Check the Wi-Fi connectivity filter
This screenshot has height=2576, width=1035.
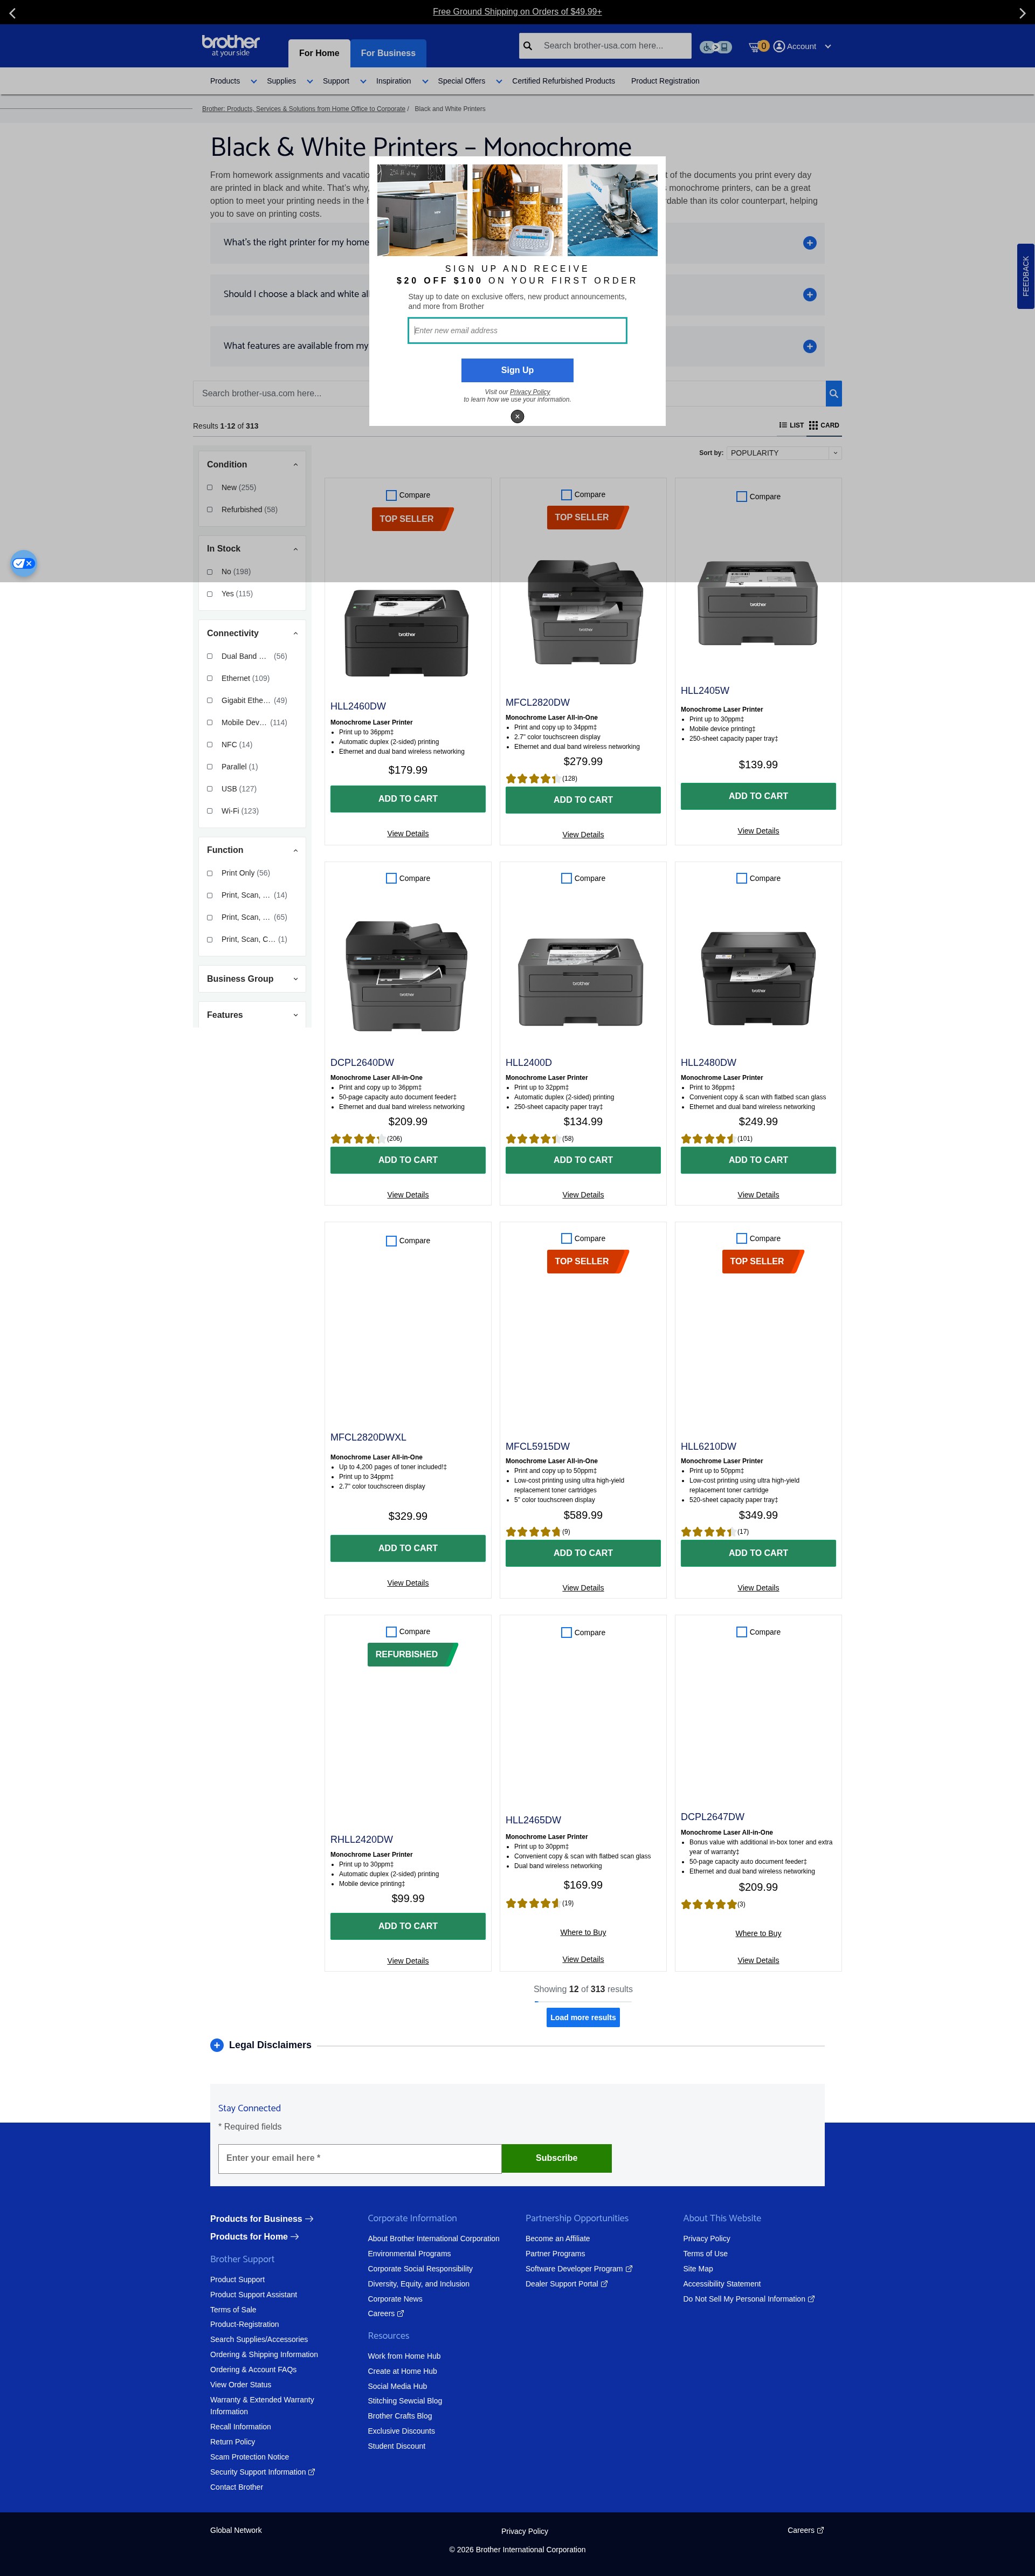pos(210,811)
